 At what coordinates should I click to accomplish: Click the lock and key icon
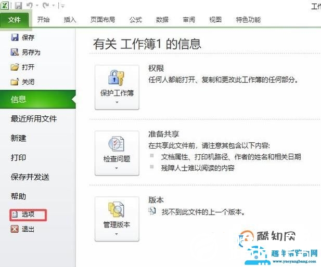tap(117, 78)
